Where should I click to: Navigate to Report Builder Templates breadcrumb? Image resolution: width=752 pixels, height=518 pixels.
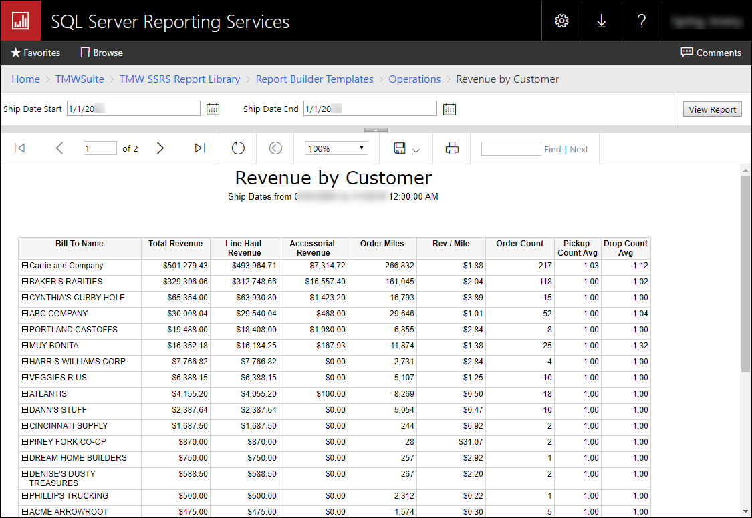pyautogui.click(x=314, y=79)
